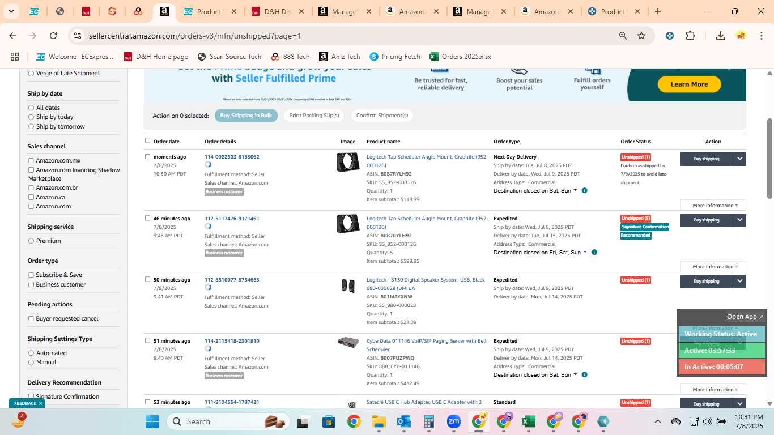Check the Amazon.ca sales channel
Viewport: 774px width, 435px height.
31,197
